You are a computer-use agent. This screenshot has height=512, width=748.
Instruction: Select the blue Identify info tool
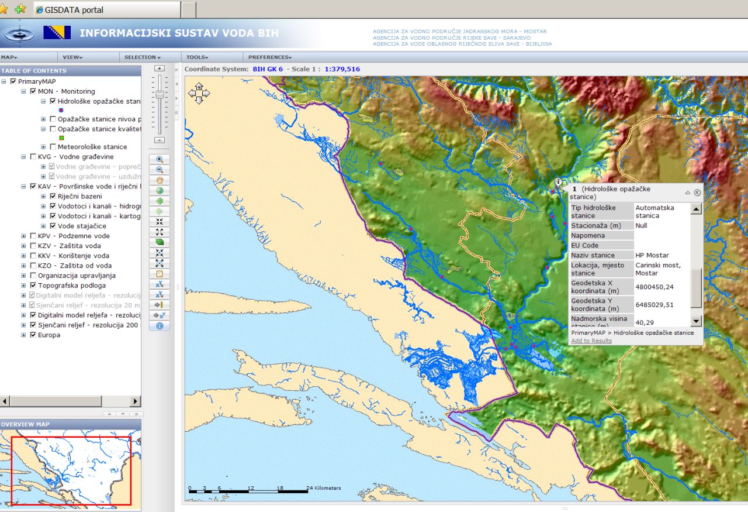160,326
